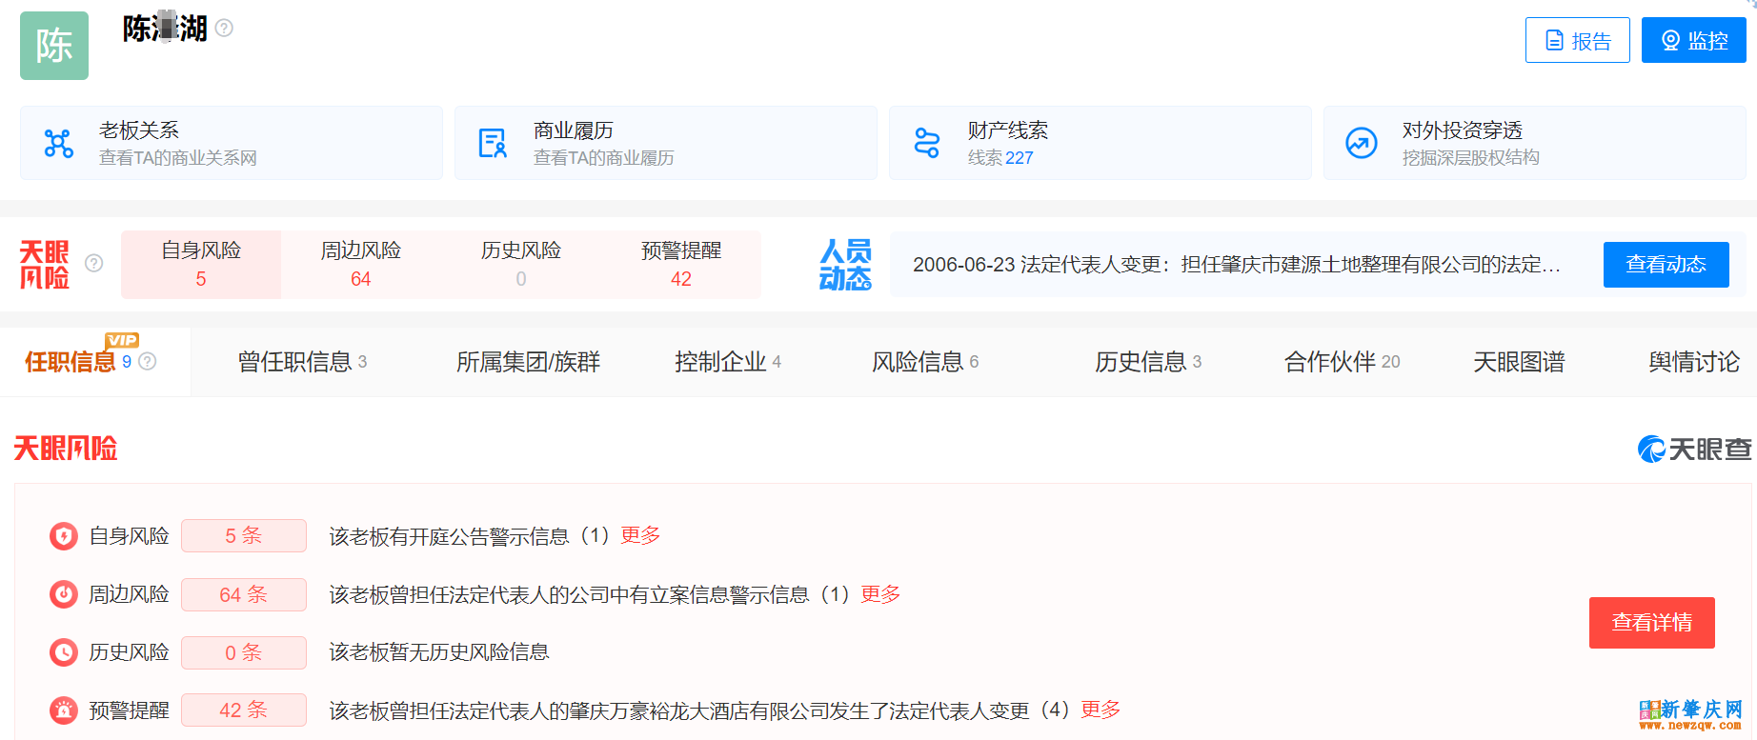Click the 查看动态 button

pyautogui.click(x=1666, y=265)
